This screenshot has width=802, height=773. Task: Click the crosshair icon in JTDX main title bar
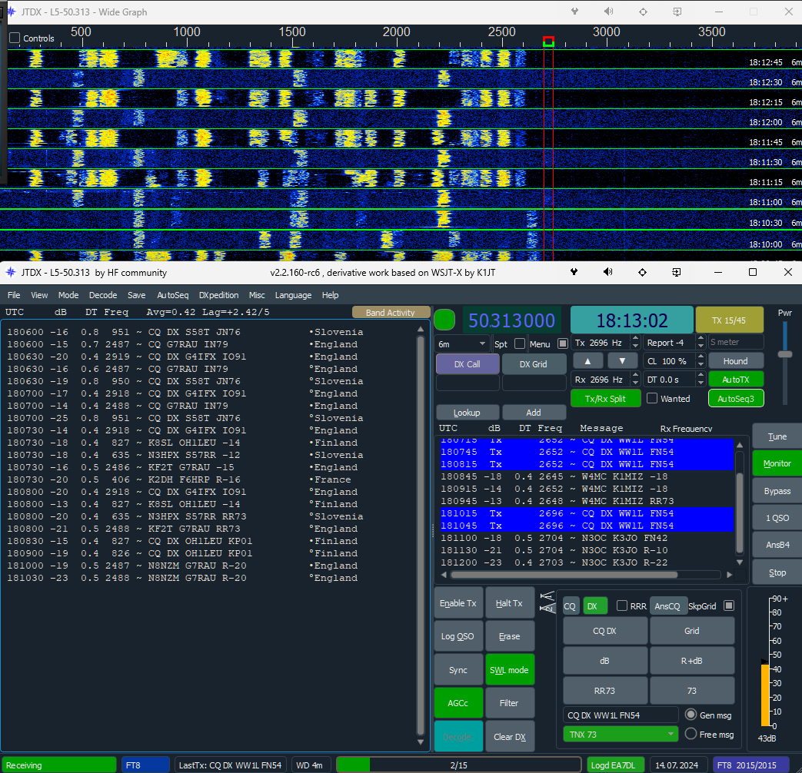point(642,272)
